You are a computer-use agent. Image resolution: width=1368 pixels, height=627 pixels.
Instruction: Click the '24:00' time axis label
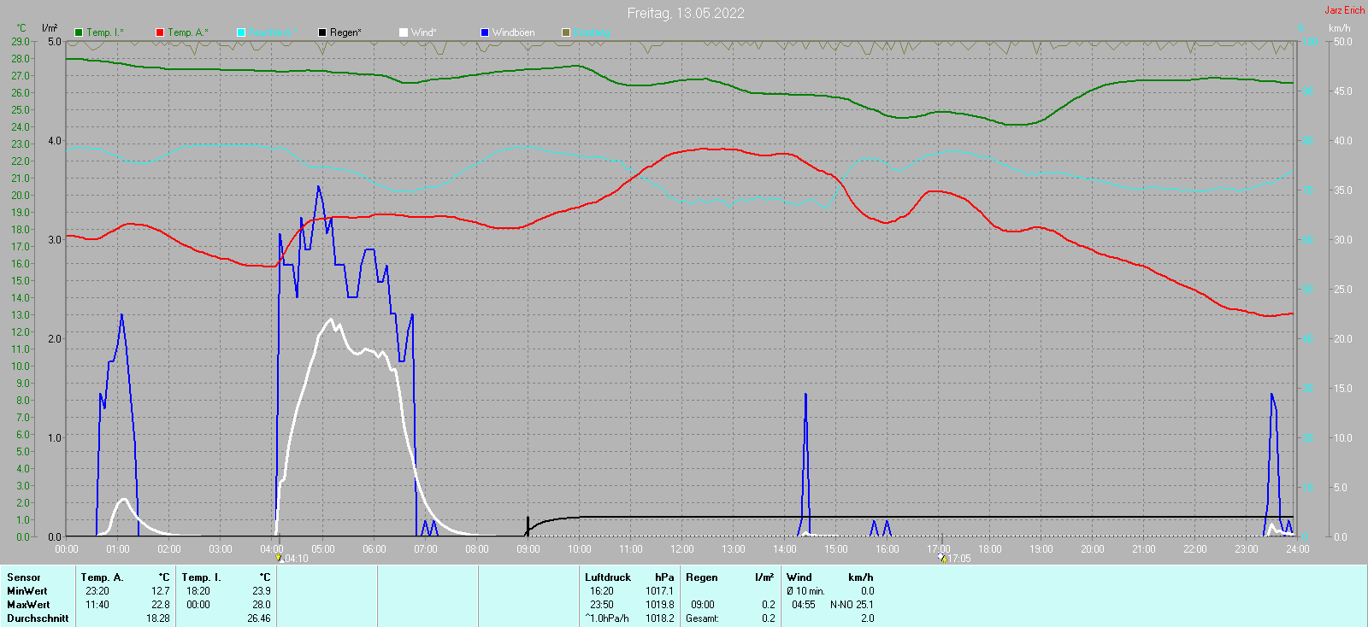1298,549
